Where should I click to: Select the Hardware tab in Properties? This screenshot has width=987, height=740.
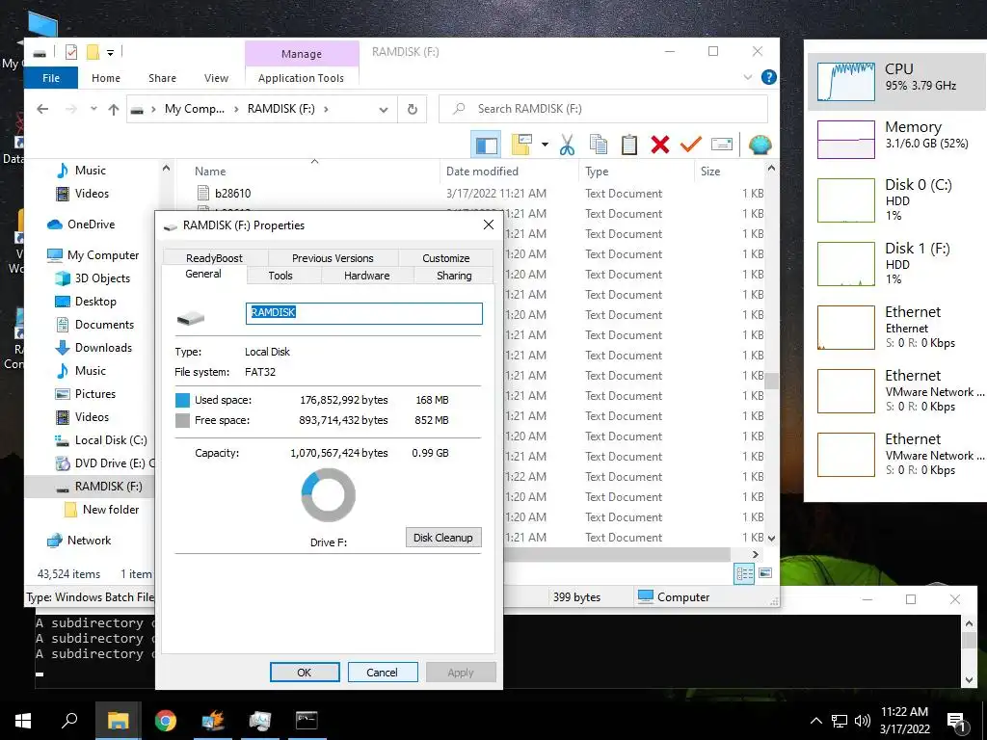point(367,276)
